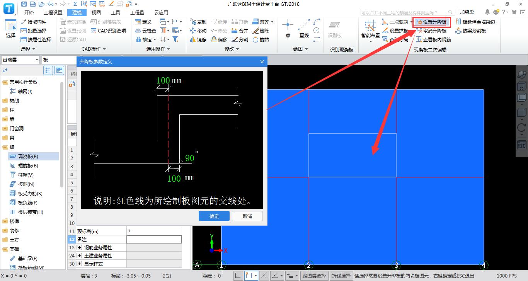Select circle drawing tool in 绘图 group
This screenshot has width=528, height=281.
tap(317, 30)
